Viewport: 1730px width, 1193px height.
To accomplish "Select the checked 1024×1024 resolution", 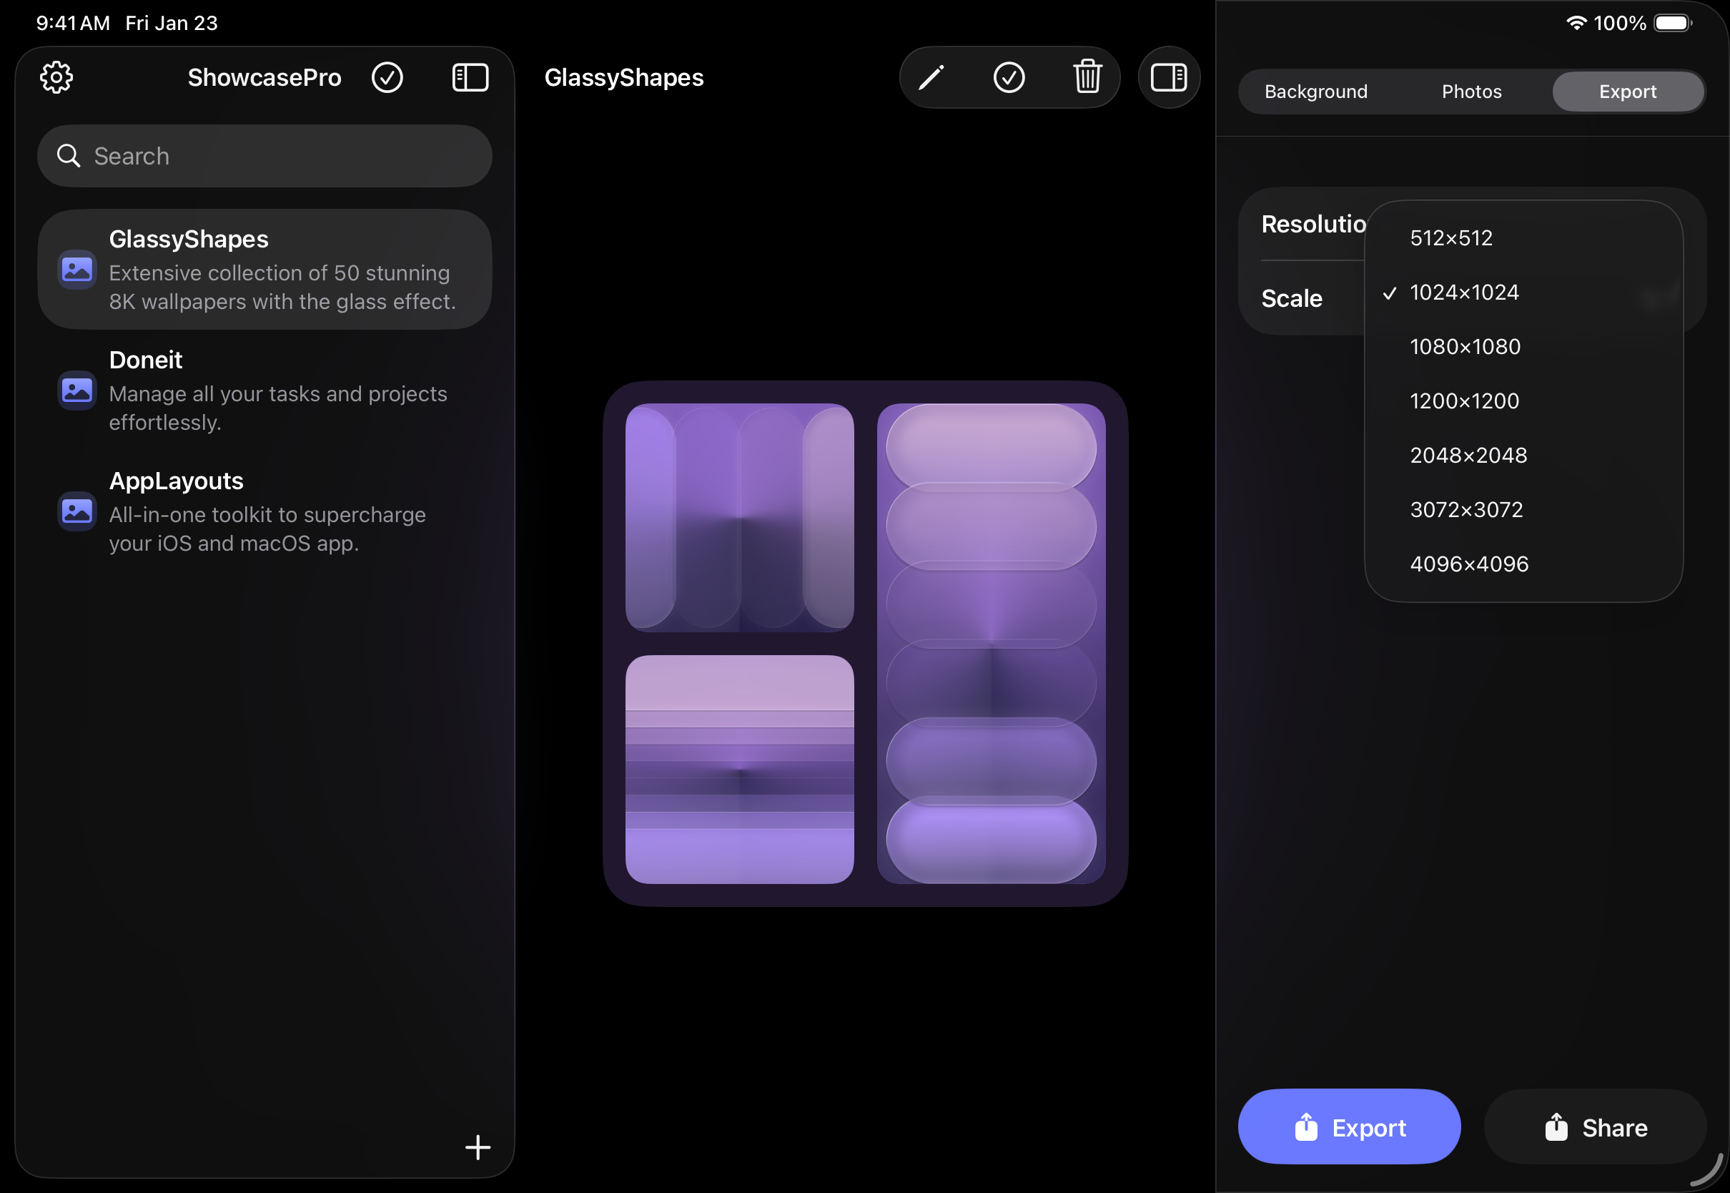I will point(1463,293).
